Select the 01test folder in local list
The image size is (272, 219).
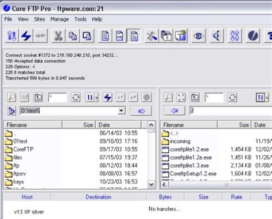point(20,141)
